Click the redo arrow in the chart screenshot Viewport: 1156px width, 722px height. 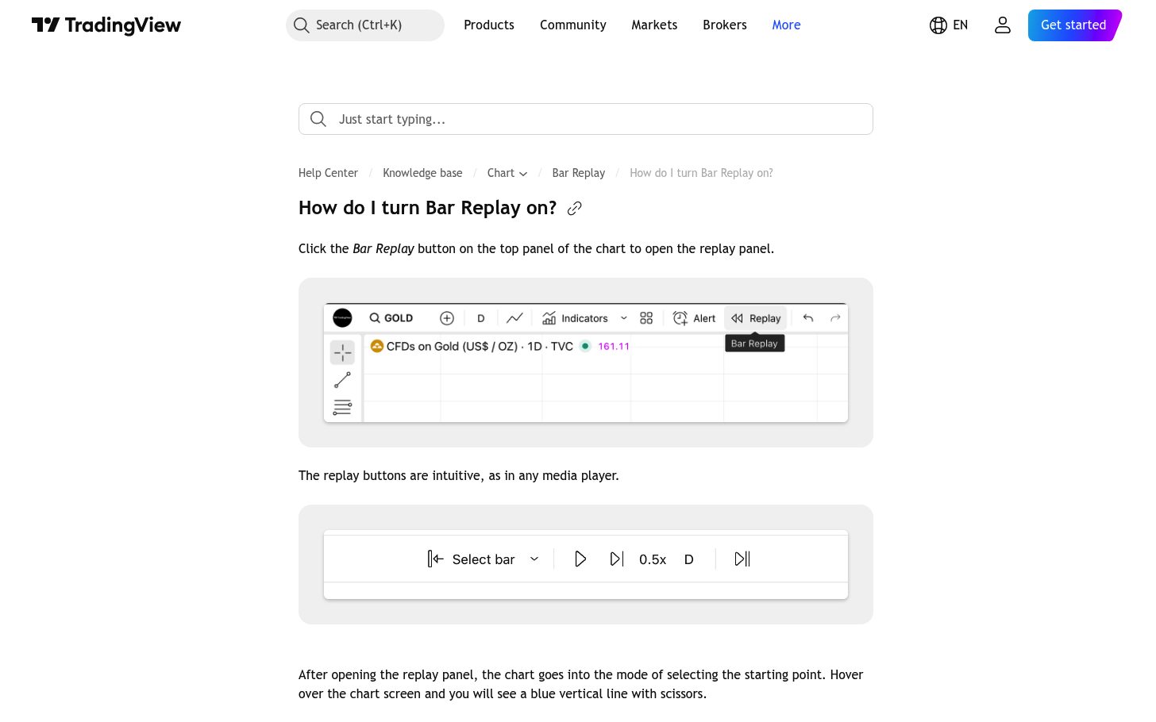click(835, 318)
